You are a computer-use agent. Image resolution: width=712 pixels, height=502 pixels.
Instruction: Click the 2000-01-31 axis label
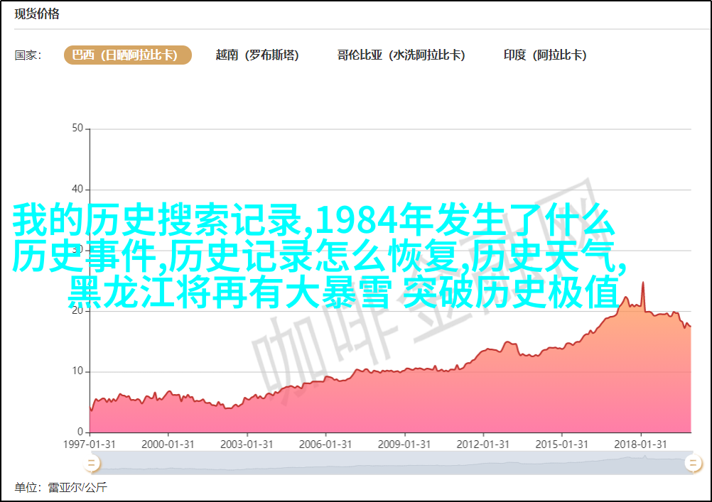(x=168, y=444)
